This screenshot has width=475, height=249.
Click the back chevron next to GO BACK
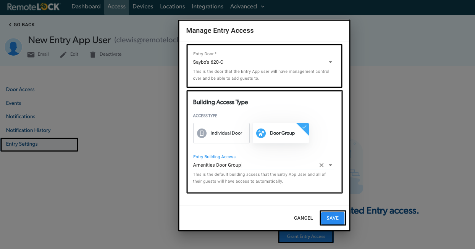(10, 24)
